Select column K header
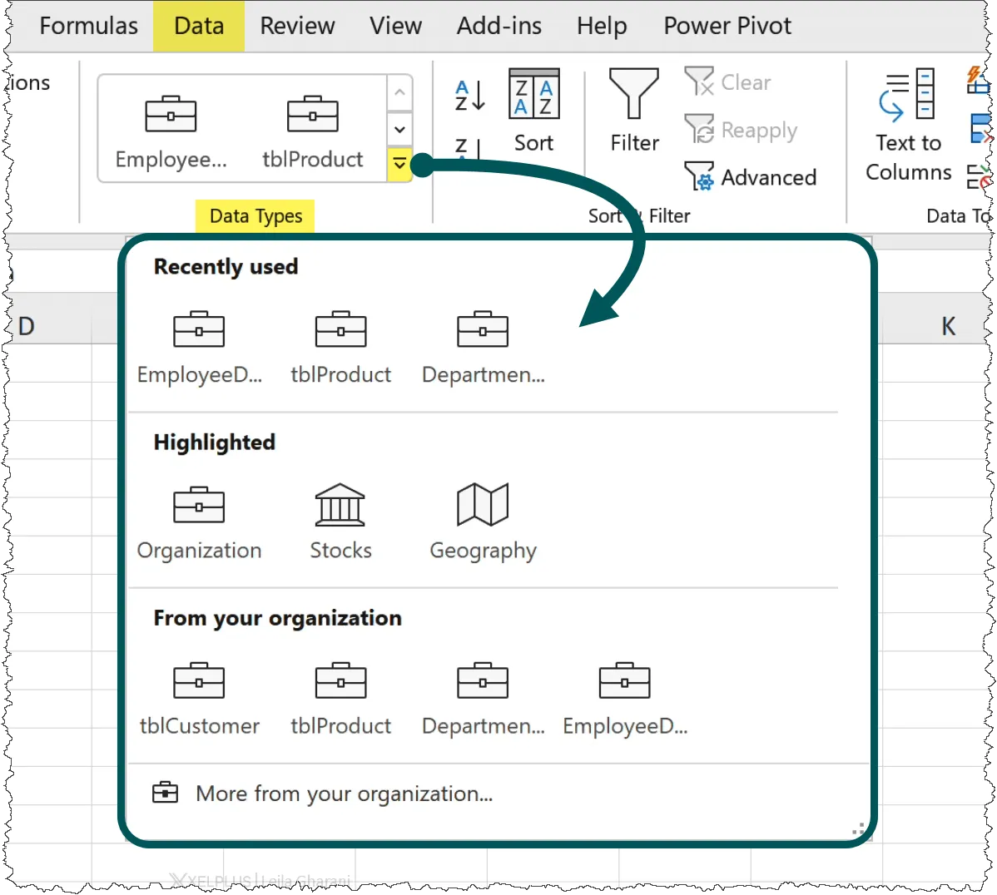The image size is (997, 895). [x=948, y=326]
